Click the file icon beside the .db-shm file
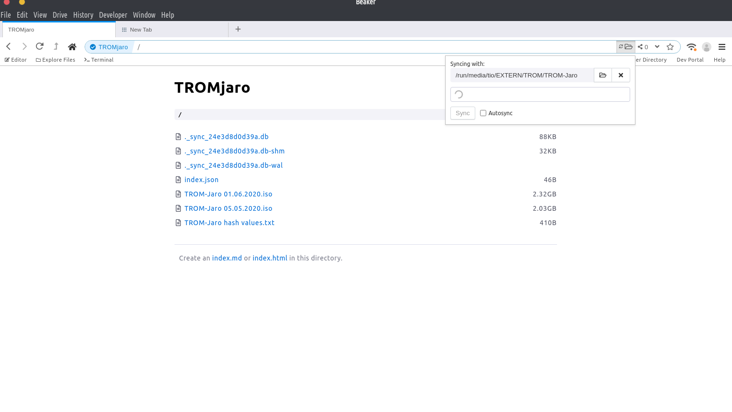This screenshot has height=412, width=732. [178, 151]
